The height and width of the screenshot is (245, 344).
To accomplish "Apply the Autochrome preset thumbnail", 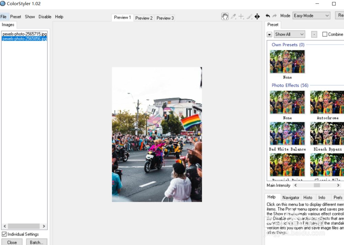I will coord(327,102).
